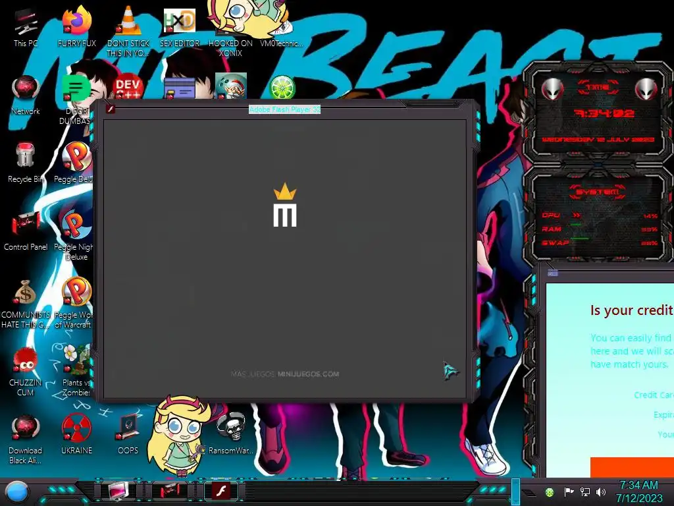This screenshot has height=506, width=674.
Task: Click the green tray icon in the system tray
Action: 550,492
